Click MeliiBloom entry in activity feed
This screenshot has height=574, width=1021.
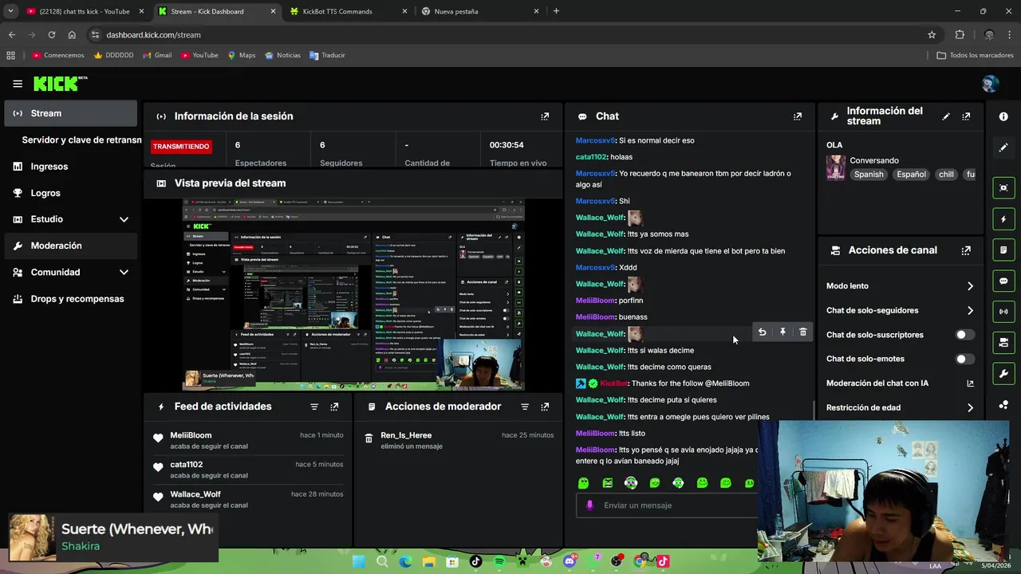[247, 441]
